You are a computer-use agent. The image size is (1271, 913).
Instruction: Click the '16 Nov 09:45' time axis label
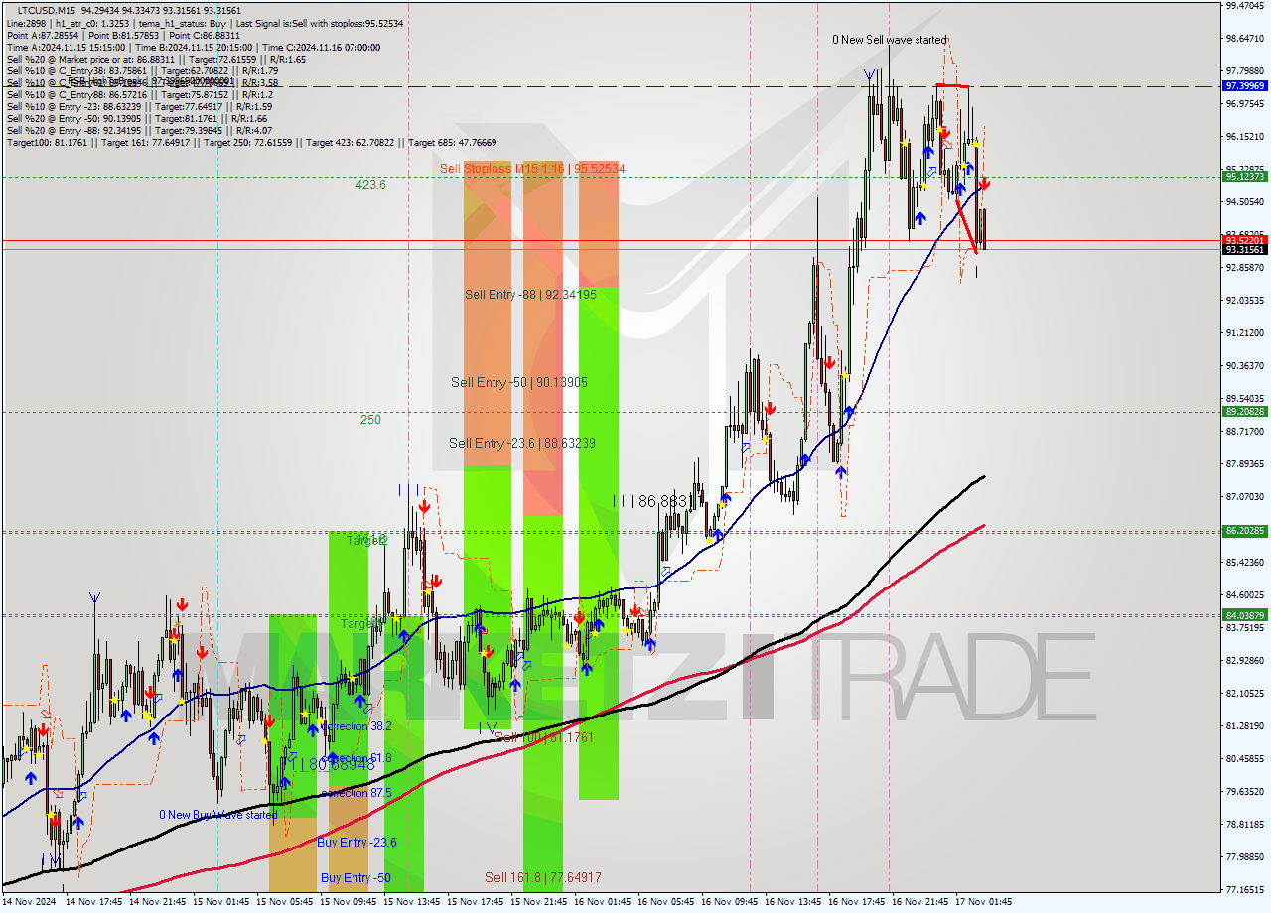pos(730,902)
